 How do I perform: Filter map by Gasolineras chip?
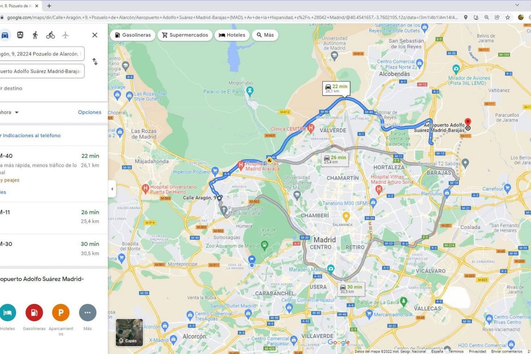tap(133, 35)
